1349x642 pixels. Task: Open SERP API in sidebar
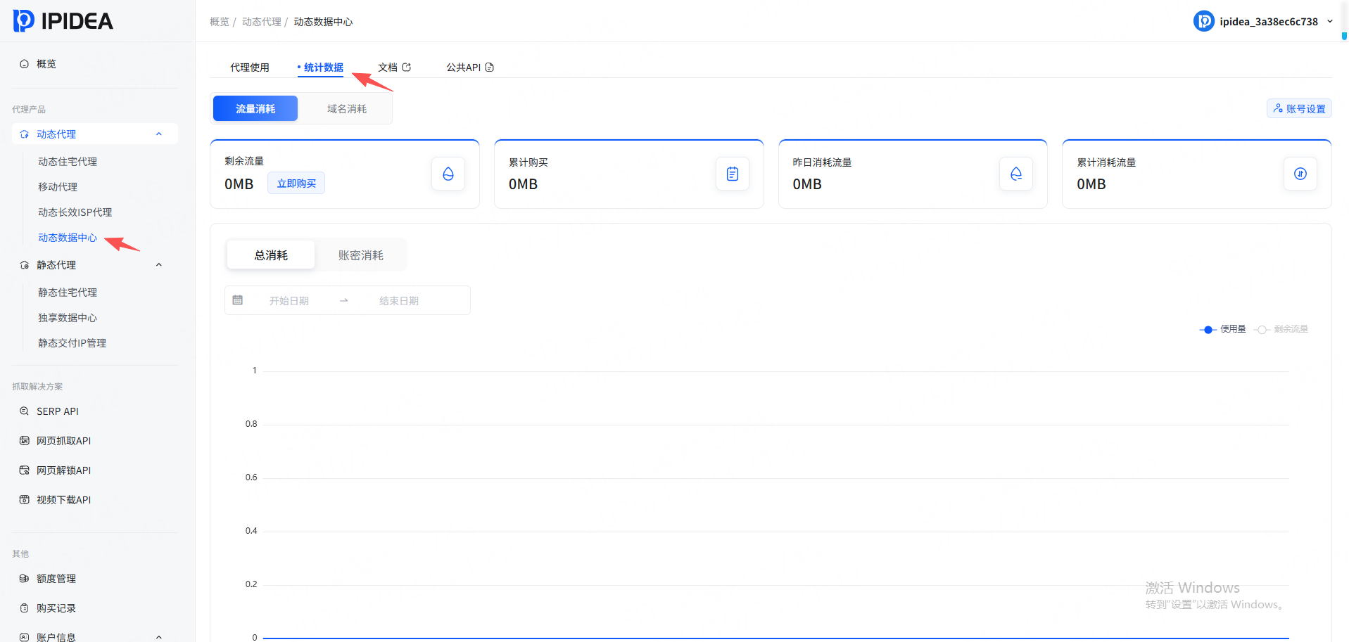[x=58, y=411]
